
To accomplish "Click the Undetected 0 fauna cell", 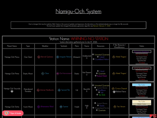I will tap(87, 57).
